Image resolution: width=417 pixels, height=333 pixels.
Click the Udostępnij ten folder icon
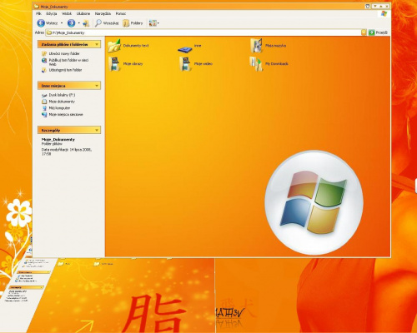(x=44, y=70)
